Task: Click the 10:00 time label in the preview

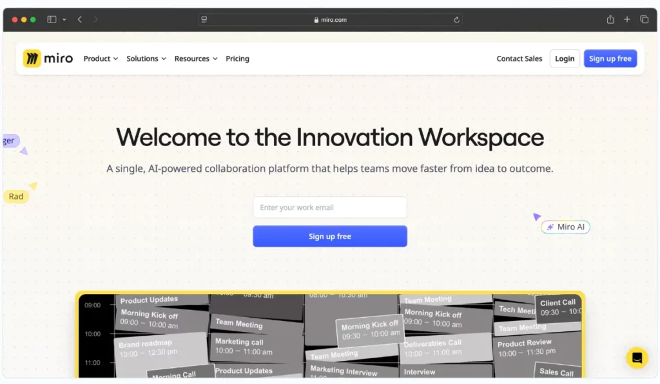Action: [93, 334]
